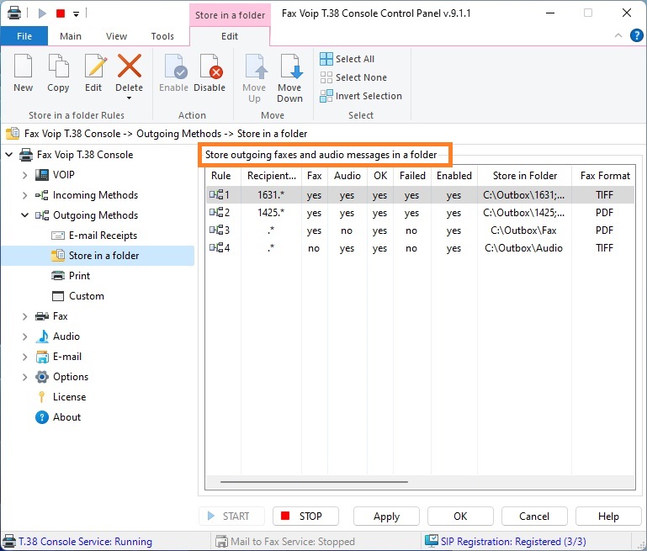Switch to the Tools ribbon tab

(x=162, y=36)
